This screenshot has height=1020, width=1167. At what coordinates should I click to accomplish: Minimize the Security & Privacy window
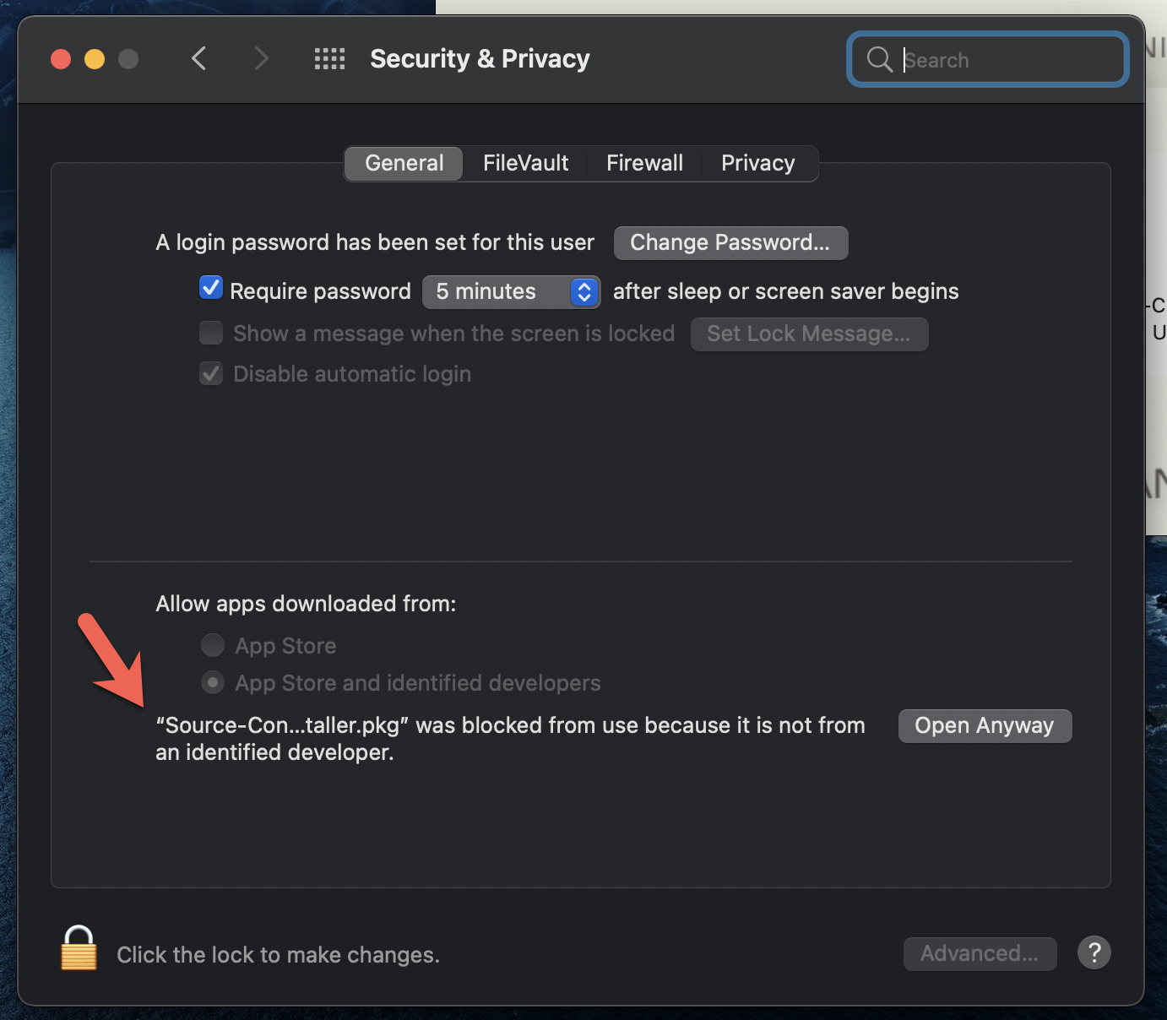[95, 59]
